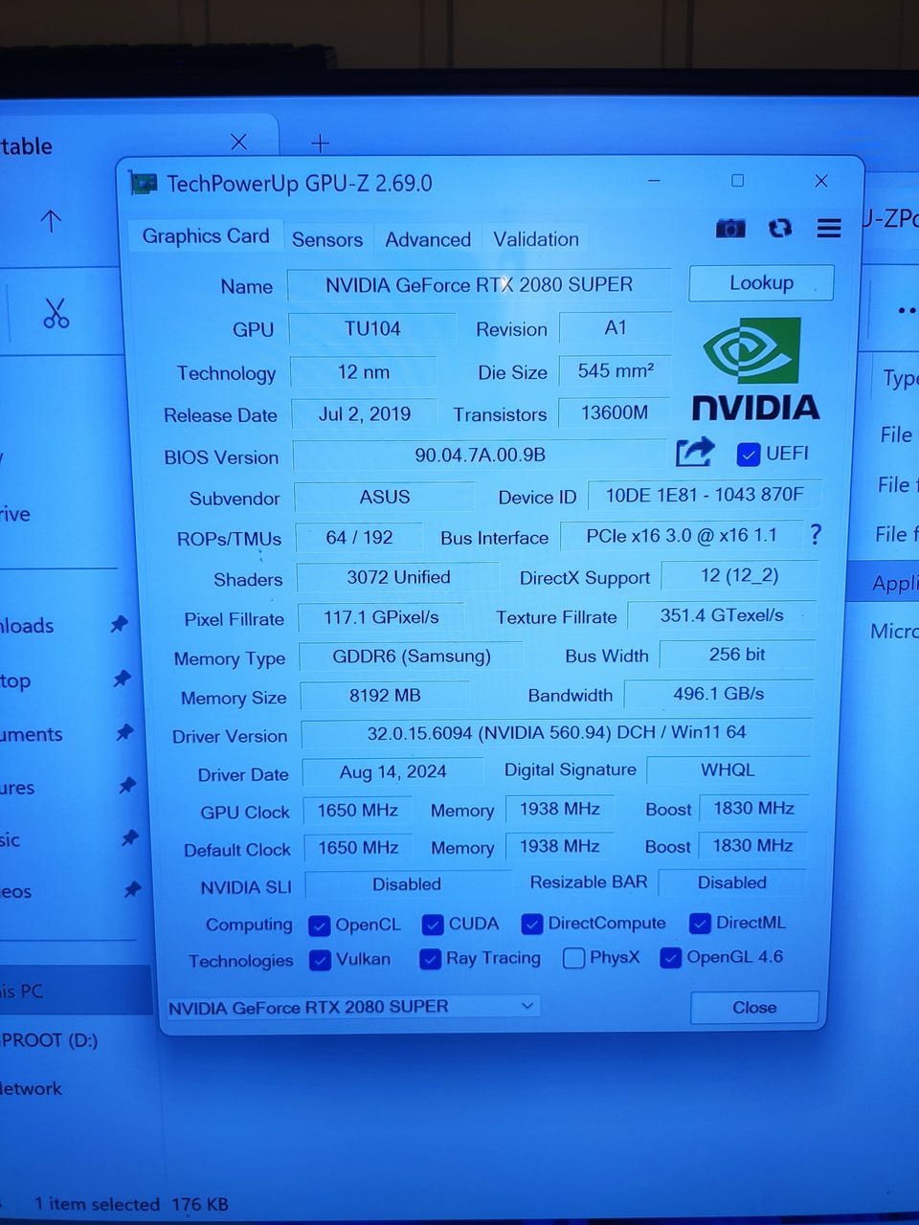
Task: Click the pin icon beside Music
Action: tap(131, 837)
